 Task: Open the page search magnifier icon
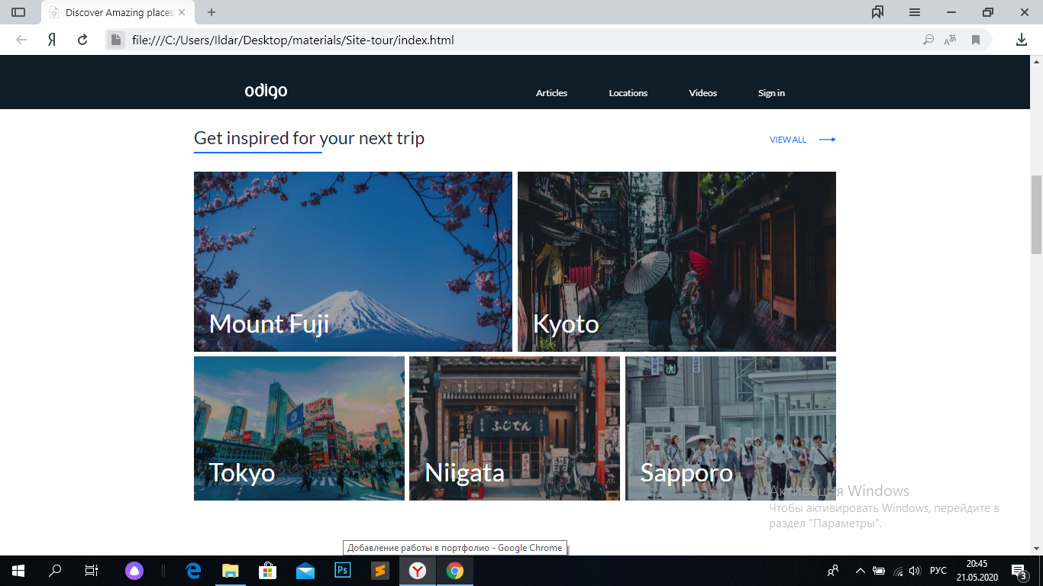coord(928,40)
